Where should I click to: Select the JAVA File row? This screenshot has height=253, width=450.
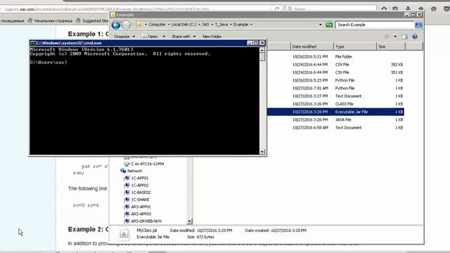coord(335,120)
